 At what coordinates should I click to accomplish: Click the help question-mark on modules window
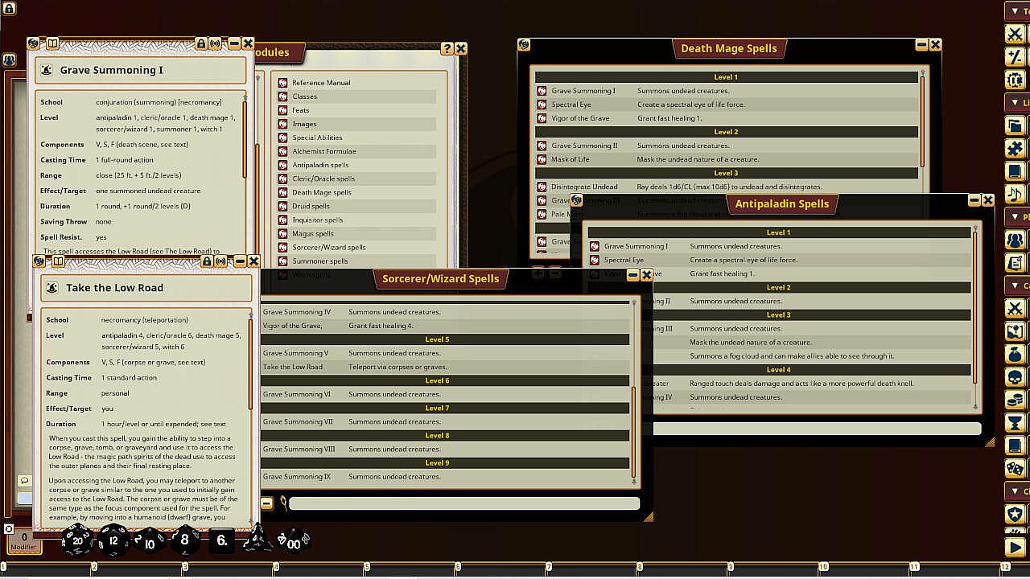447,49
